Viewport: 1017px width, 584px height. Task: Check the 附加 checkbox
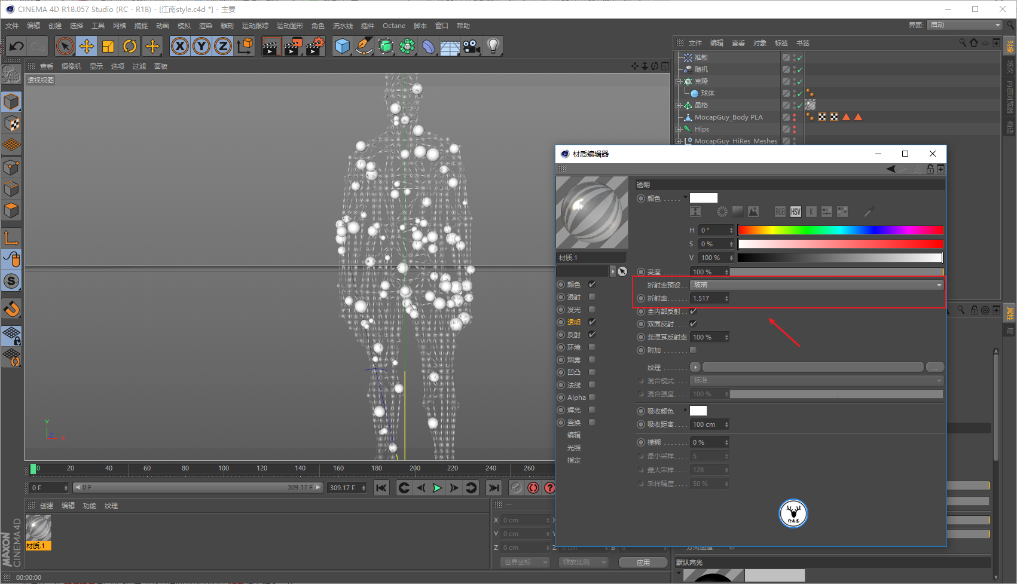click(693, 350)
